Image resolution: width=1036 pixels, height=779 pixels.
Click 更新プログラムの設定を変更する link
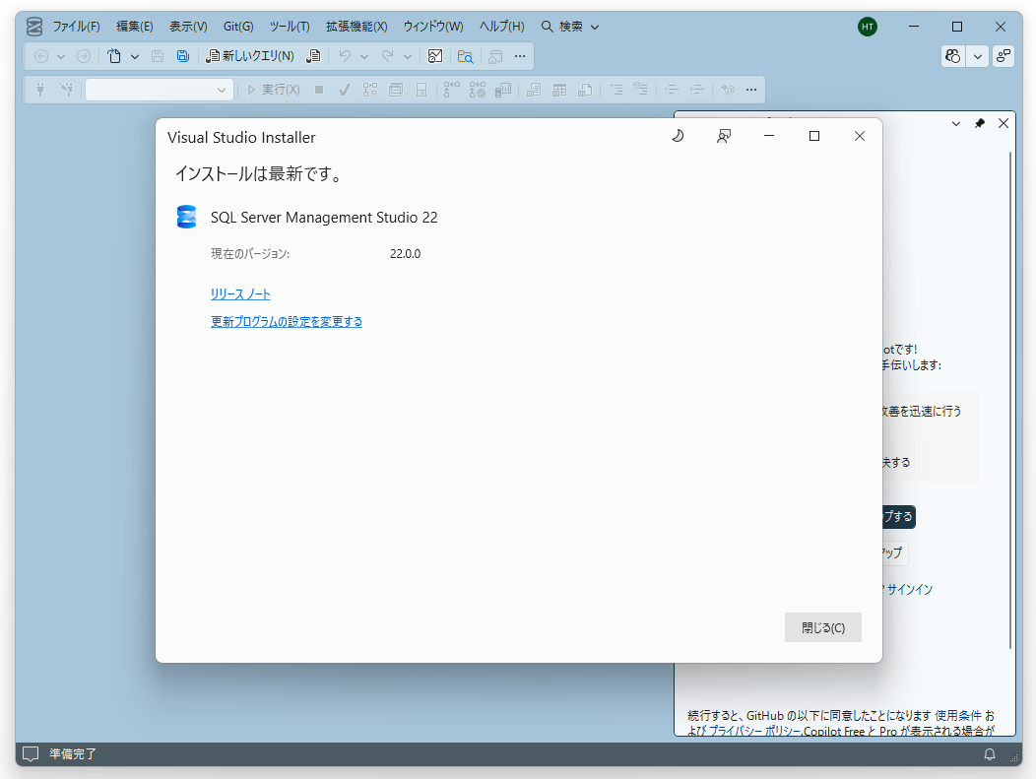[287, 321]
